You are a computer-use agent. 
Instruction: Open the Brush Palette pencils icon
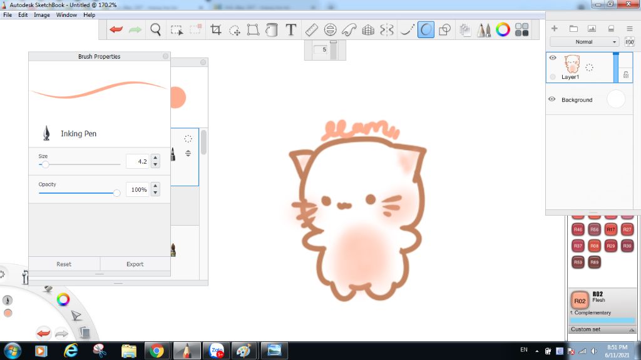484,29
